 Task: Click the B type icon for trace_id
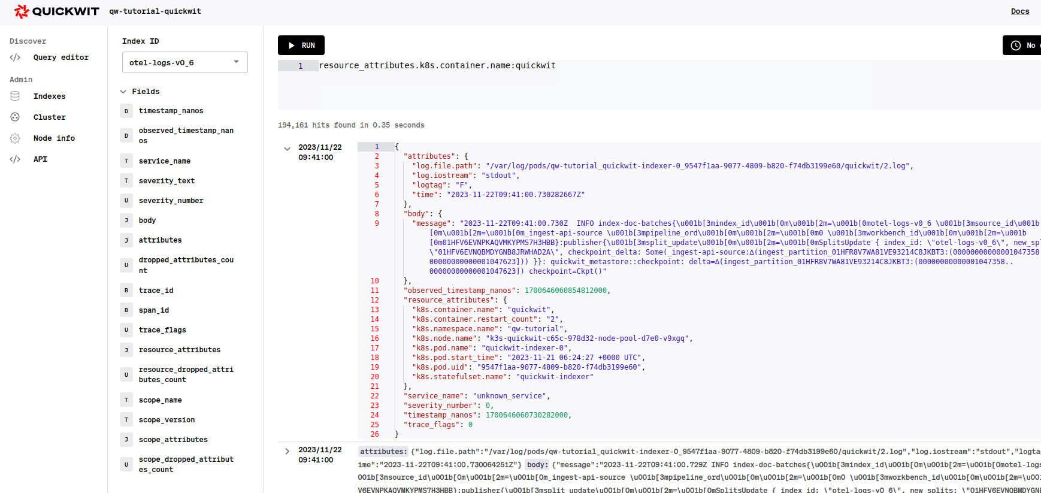(x=126, y=291)
